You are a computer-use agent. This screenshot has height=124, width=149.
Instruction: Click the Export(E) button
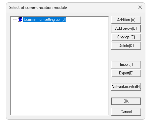coord(126,73)
